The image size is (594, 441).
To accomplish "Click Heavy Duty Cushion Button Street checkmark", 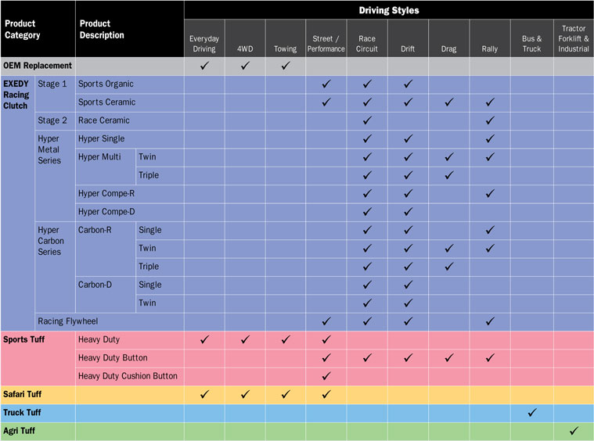I will tap(326, 376).
